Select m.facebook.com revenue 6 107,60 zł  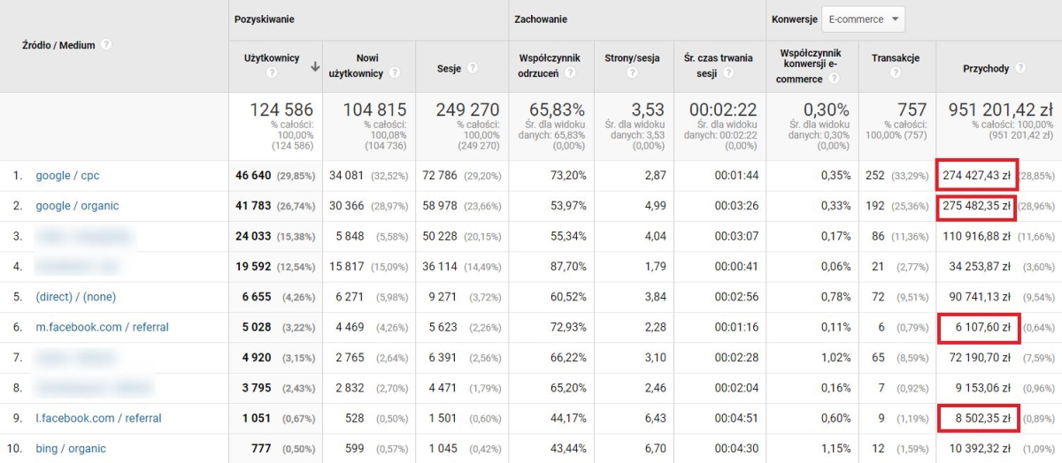click(983, 327)
